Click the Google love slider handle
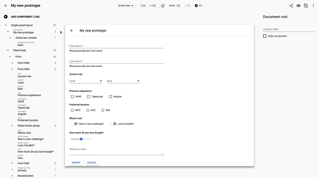319x179 pixels. (81, 139)
